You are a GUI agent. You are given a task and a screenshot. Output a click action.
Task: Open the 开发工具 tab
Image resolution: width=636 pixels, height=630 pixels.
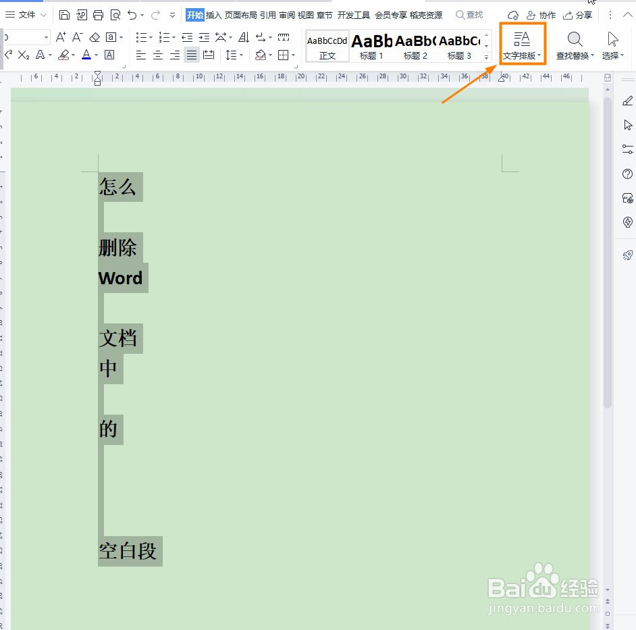tap(353, 16)
